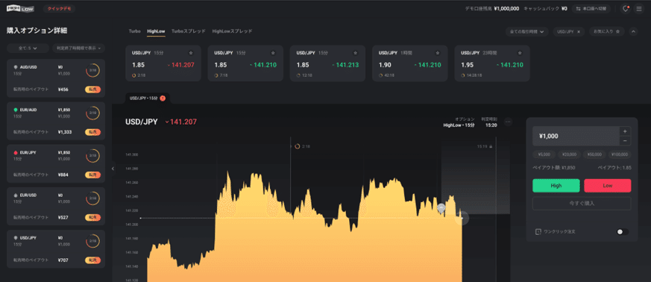Click the chart countdown timer icon at 2:18
The width and height of the screenshot is (651, 282).
coord(298,147)
